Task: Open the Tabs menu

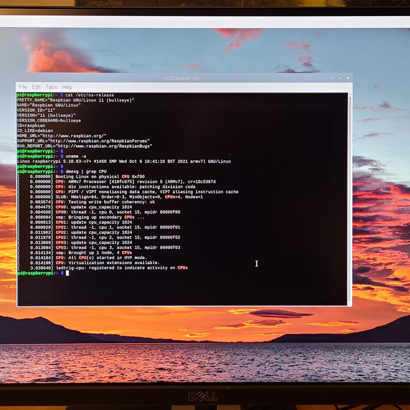Action: [x=51, y=87]
